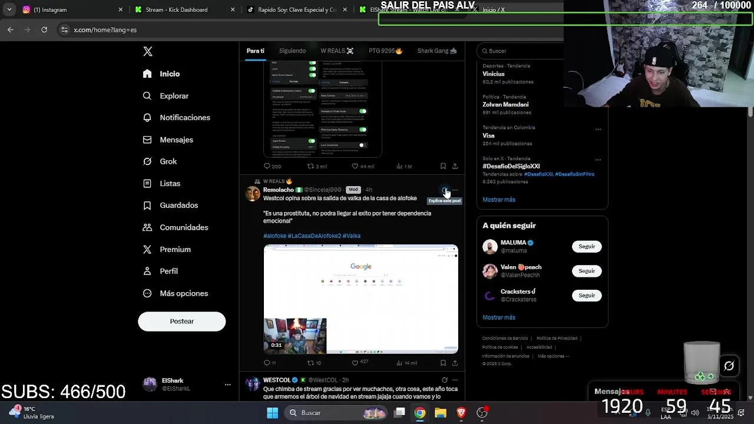Viewport: 754px width, 424px height.
Task: Play the Remolacho post video
Action: point(361,299)
